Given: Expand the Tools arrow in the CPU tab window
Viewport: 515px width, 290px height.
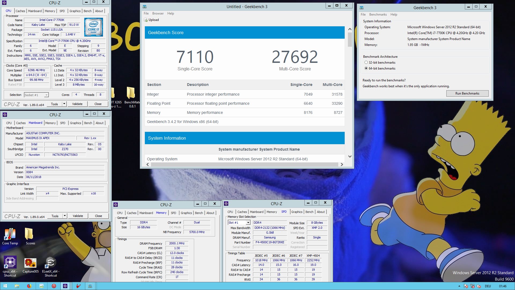Looking at the screenshot, I should [x=64, y=104].
